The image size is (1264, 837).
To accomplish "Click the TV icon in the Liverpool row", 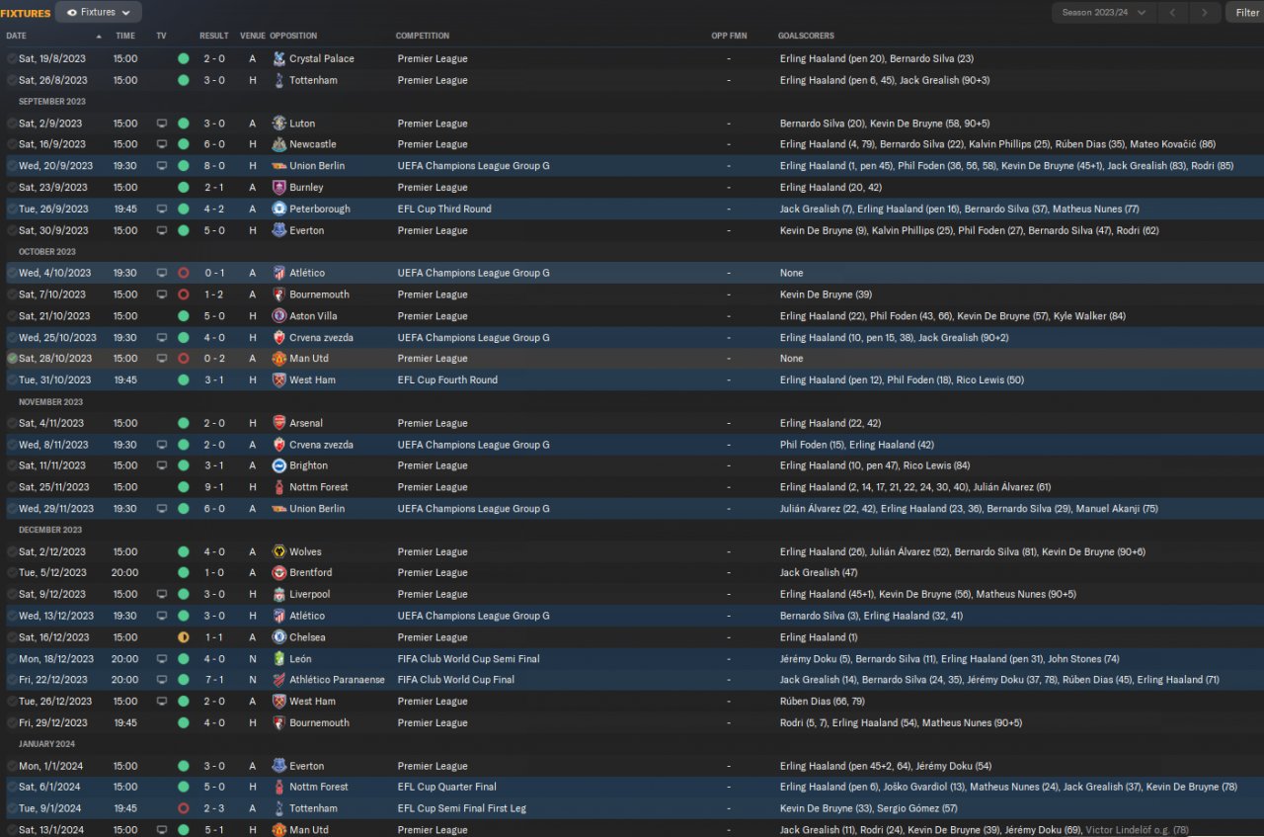I will point(161,594).
